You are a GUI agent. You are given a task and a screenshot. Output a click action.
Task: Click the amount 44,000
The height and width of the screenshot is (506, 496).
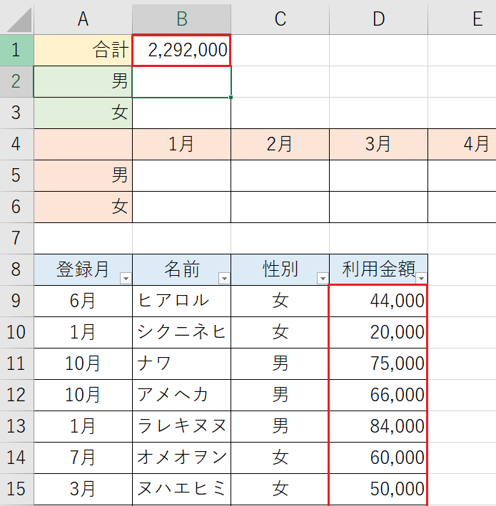[x=378, y=301]
